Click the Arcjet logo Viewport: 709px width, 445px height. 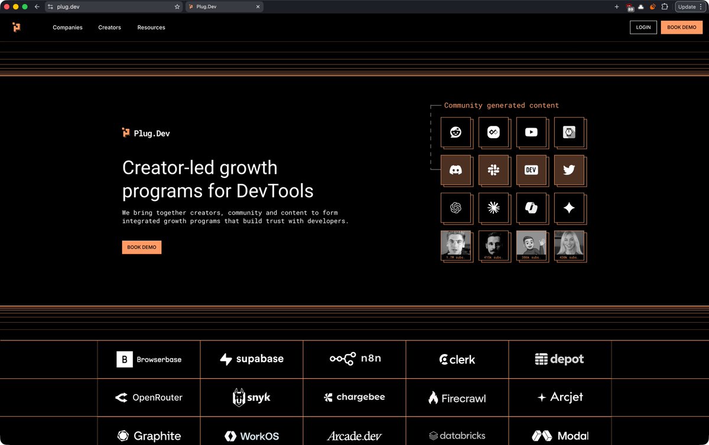click(560, 397)
